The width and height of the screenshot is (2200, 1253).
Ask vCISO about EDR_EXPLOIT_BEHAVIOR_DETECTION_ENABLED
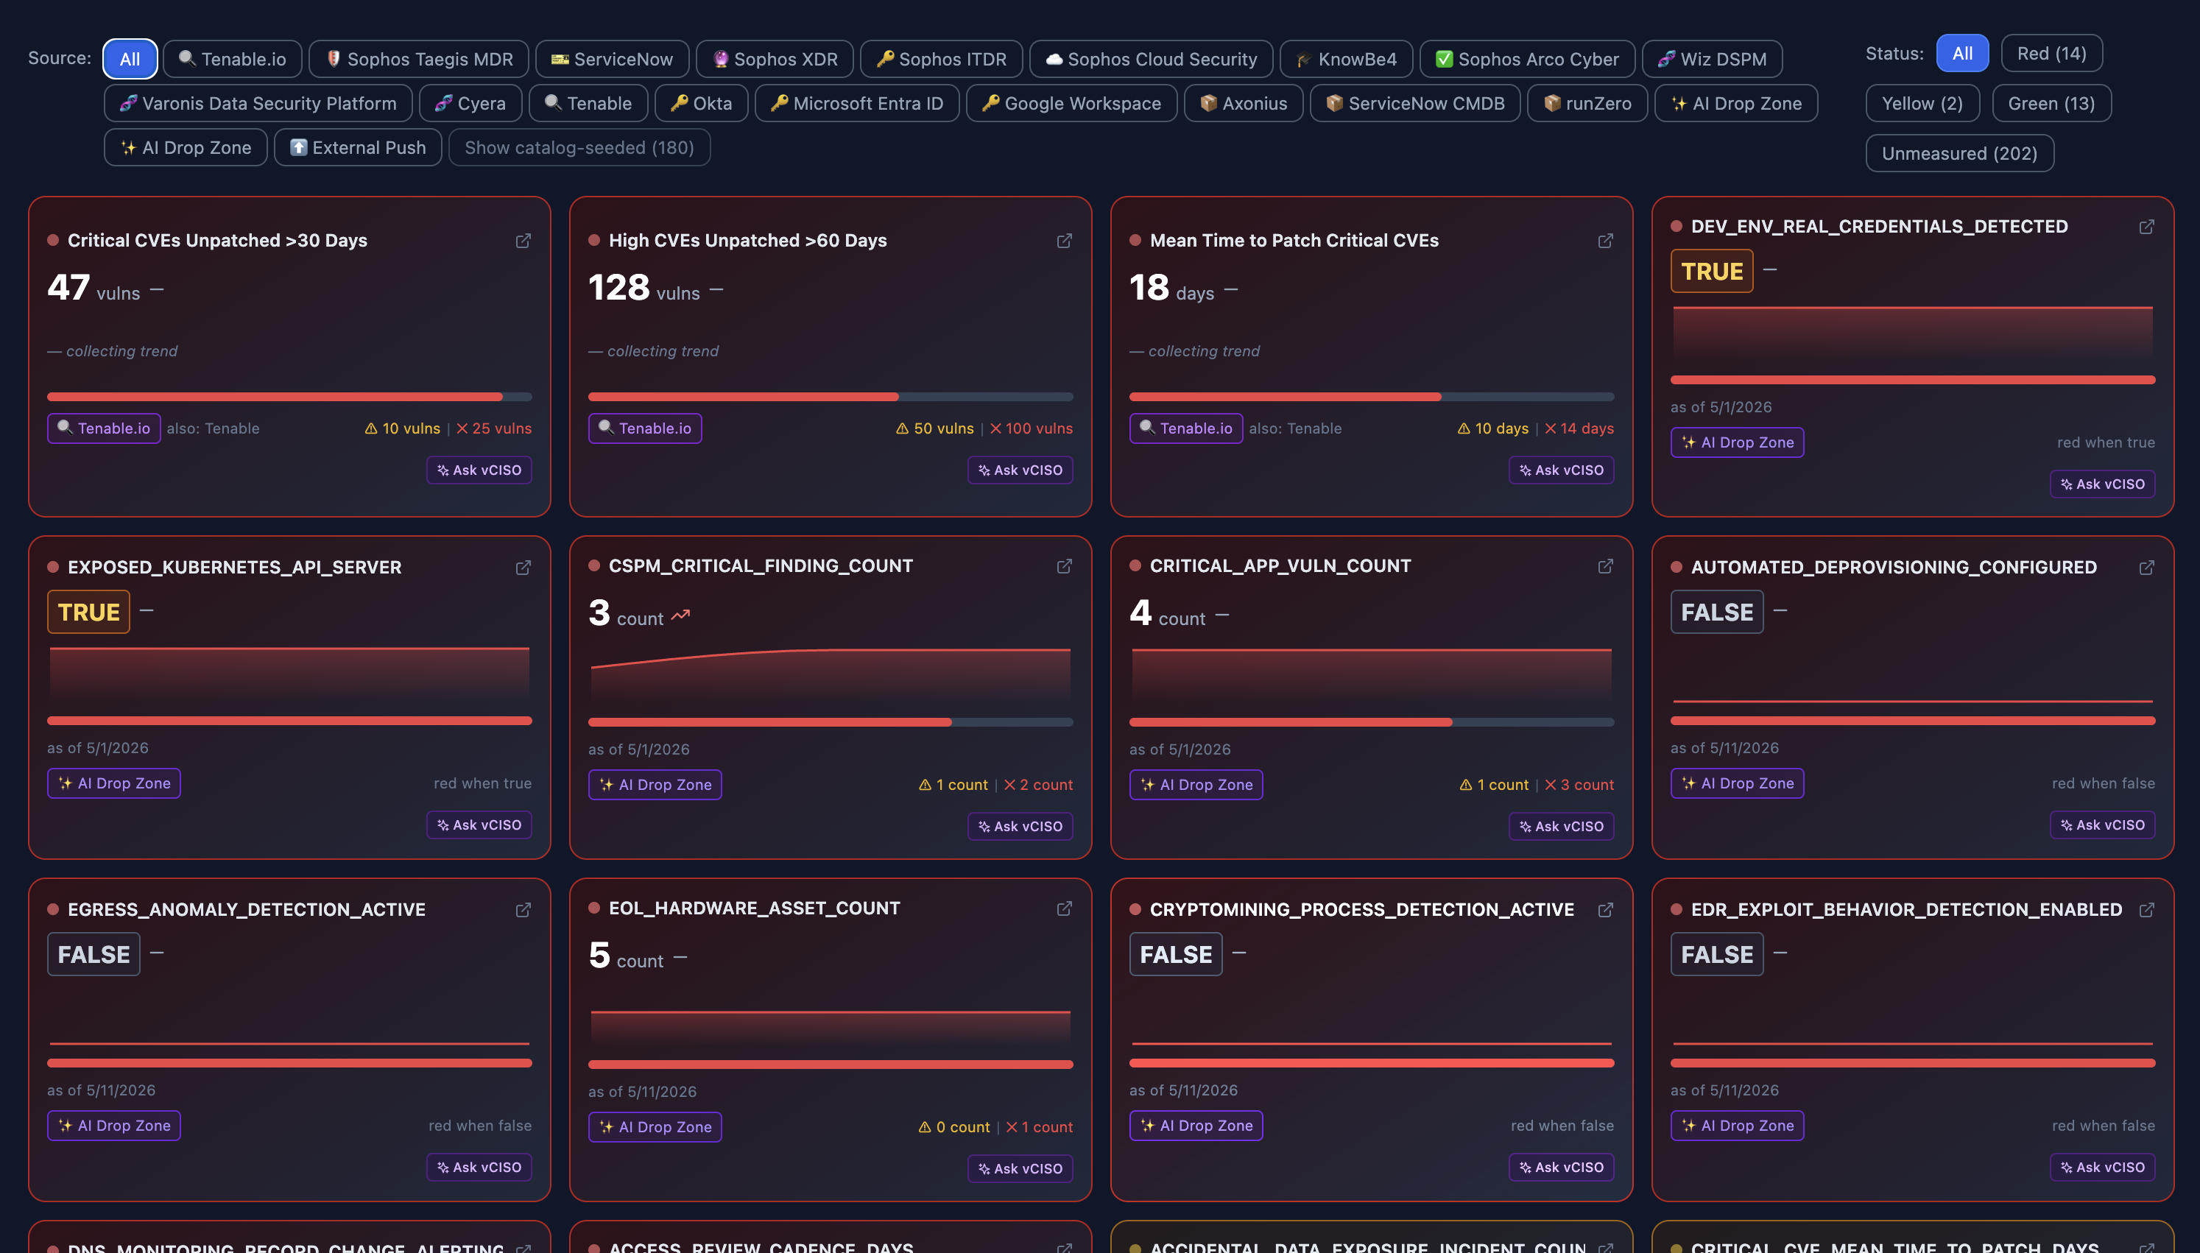coord(2103,1167)
